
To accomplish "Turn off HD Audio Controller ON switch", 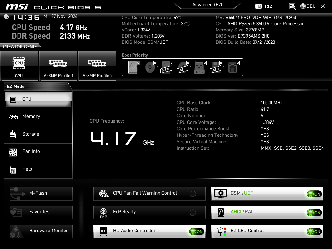I will click(x=196, y=231).
